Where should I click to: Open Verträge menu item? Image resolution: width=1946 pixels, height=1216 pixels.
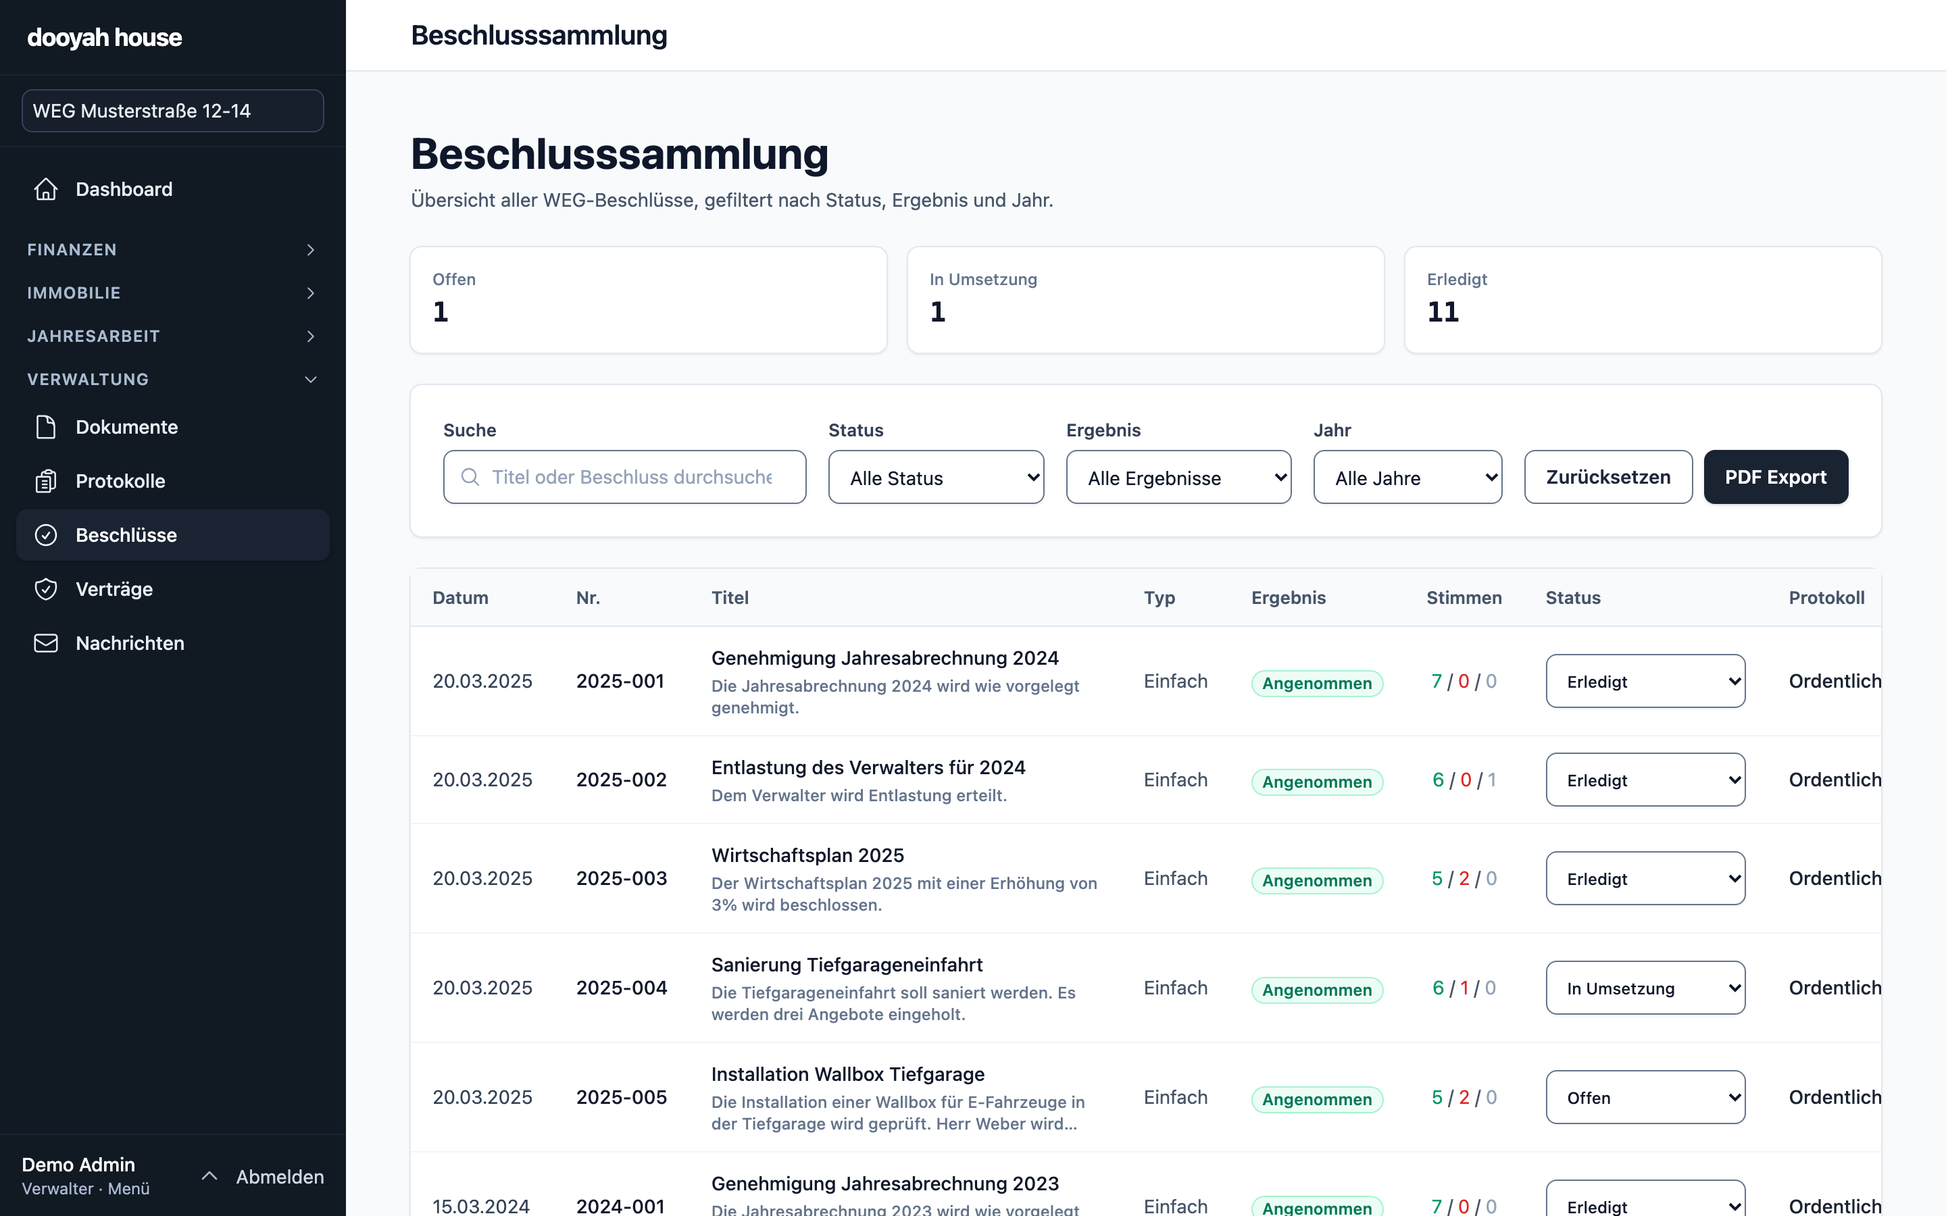pos(173,588)
